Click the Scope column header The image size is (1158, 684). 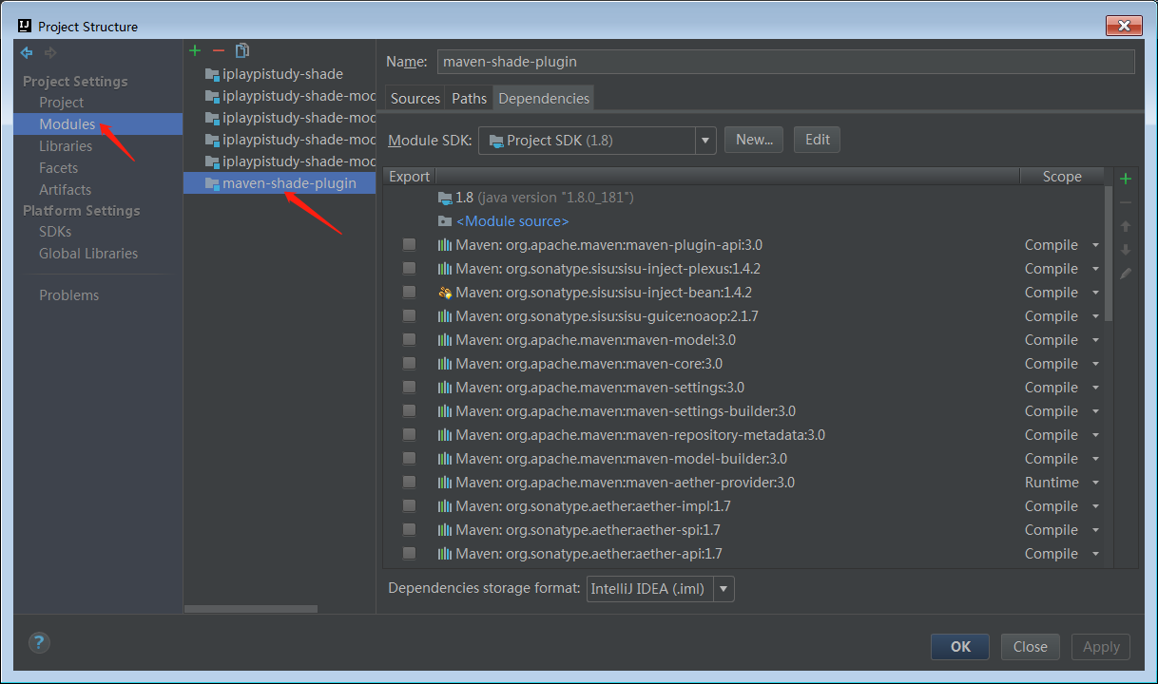1062,177
